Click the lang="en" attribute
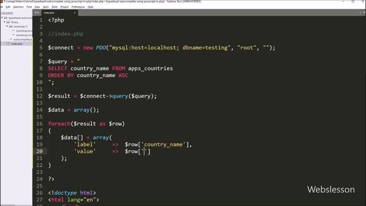 tap(81, 200)
